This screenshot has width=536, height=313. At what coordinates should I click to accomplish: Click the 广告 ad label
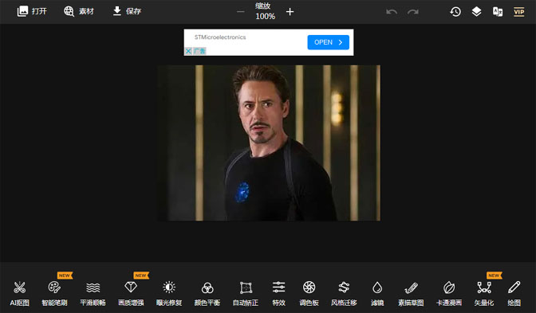coord(199,51)
